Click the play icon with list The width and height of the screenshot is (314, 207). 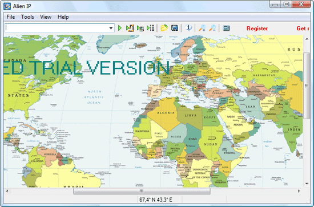(x=150, y=28)
